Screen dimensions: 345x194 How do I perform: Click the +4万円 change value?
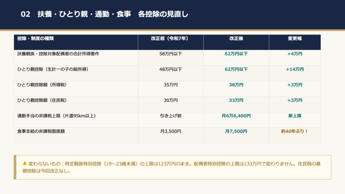[294, 54]
